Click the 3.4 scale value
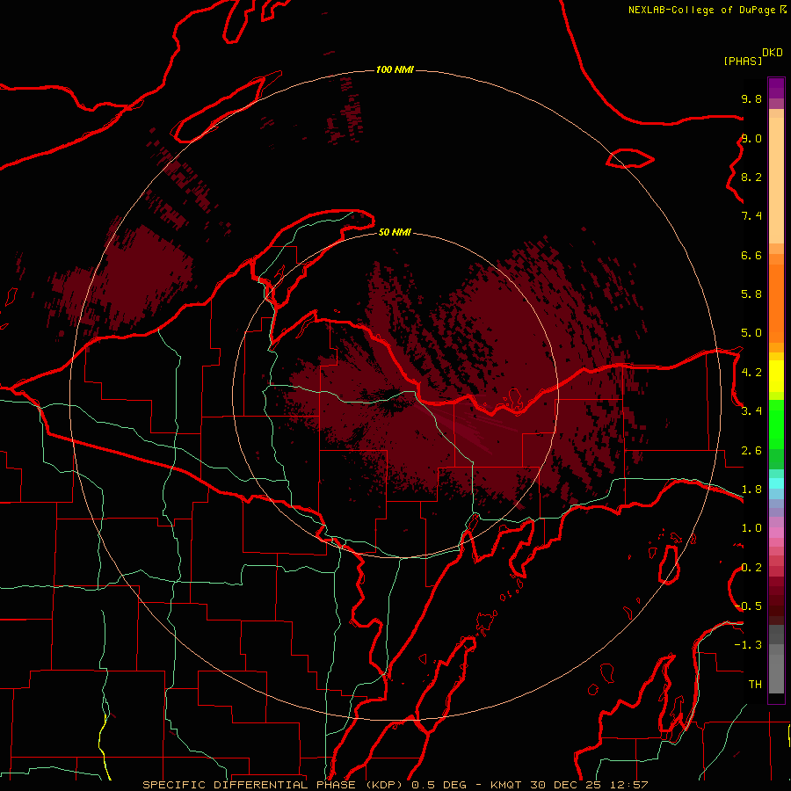 pyautogui.click(x=751, y=411)
